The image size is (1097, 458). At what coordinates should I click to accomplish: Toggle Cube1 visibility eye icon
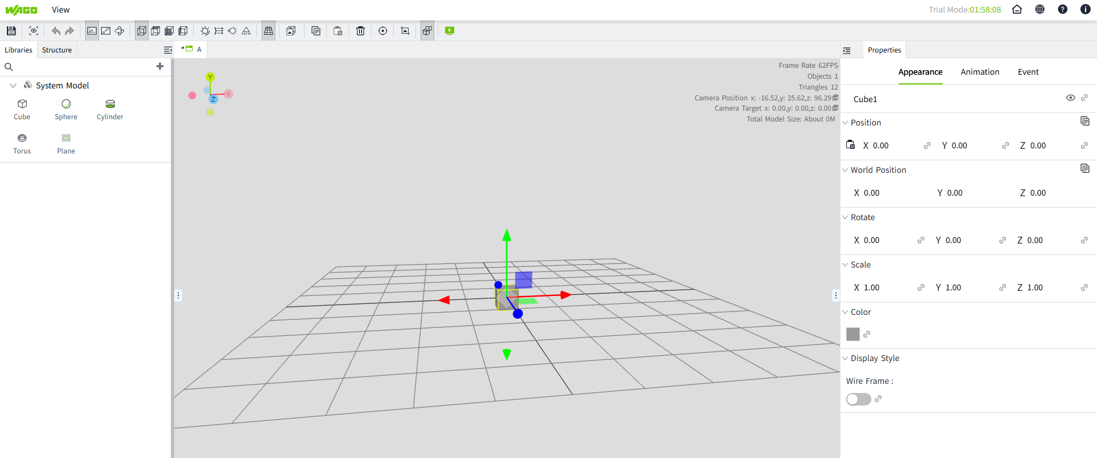(x=1070, y=98)
